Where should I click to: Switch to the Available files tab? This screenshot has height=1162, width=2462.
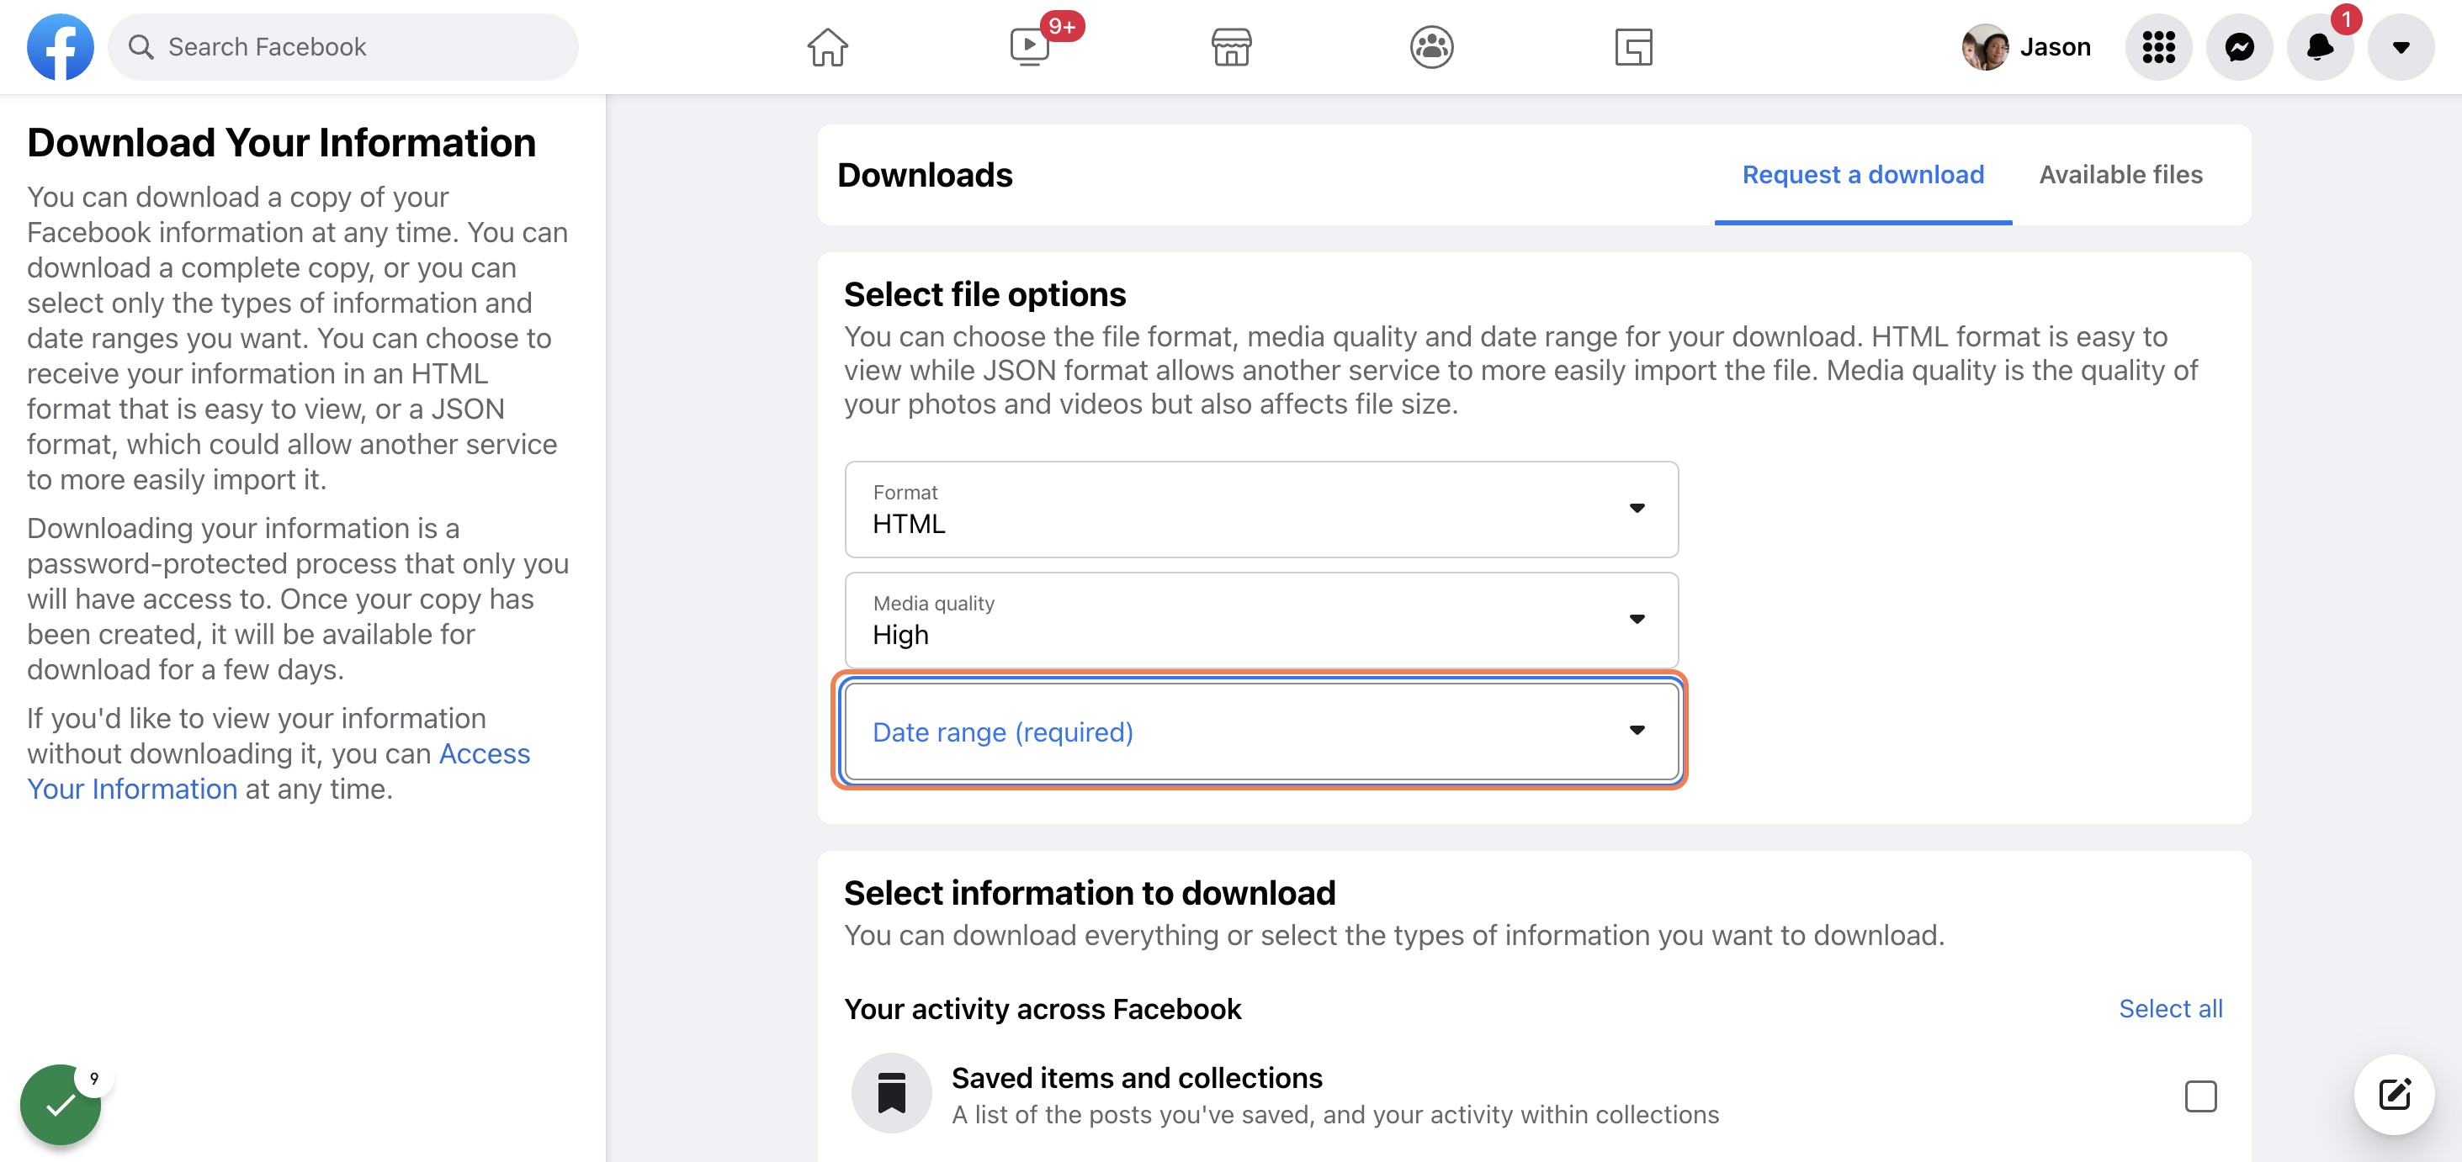pyautogui.click(x=2120, y=175)
